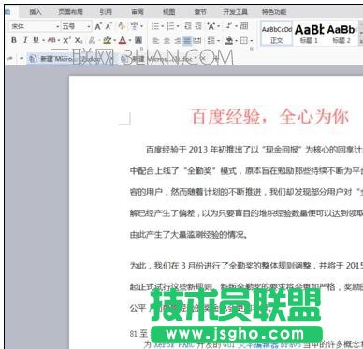Open the 插入 ribbon tab
Image resolution: width=363 pixels, height=349 pixels.
point(36,12)
